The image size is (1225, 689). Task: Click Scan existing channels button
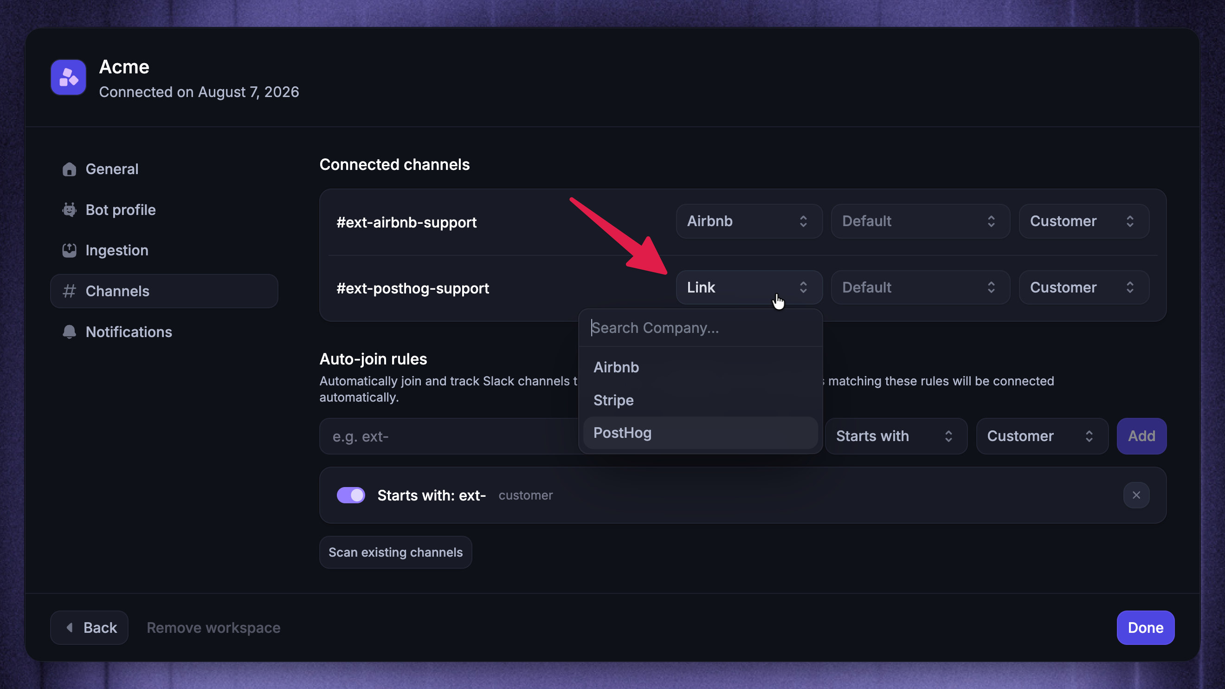tap(396, 552)
